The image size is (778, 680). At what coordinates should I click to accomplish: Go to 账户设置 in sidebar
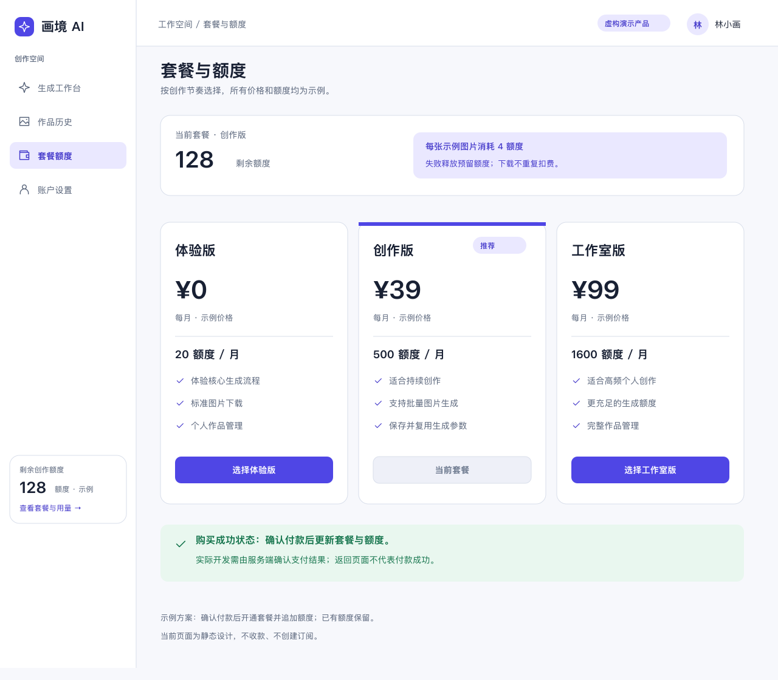[68, 189]
